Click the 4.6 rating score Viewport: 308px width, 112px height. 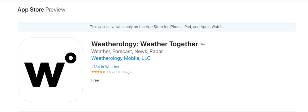109,72
